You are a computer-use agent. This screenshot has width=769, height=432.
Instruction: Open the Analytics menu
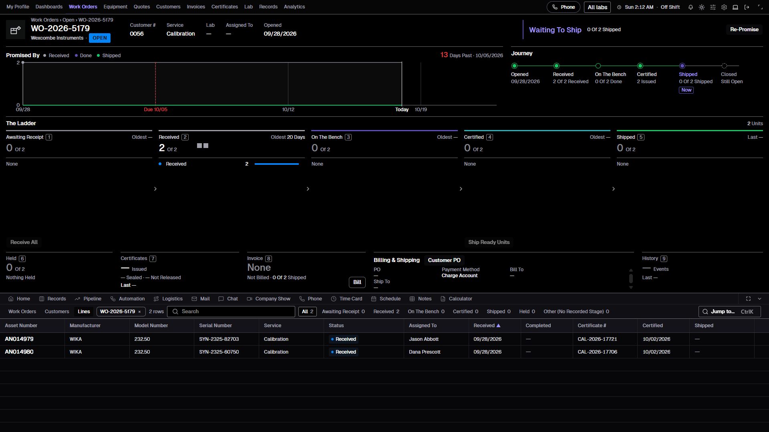pos(294,7)
